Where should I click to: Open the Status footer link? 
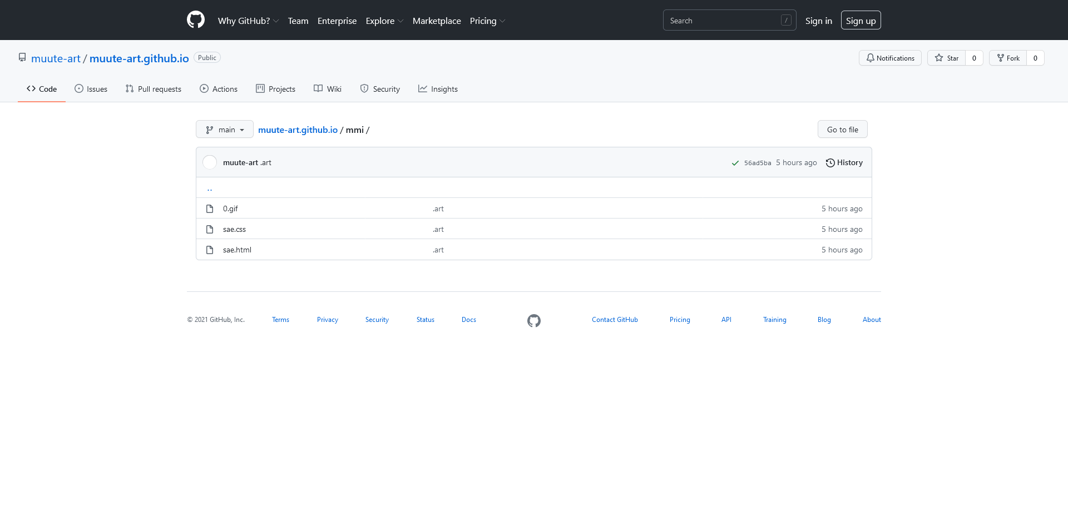point(426,320)
